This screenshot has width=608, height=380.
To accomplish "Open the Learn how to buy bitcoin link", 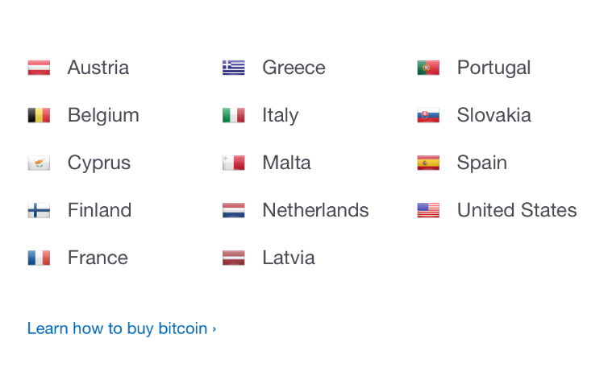I will [x=122, y=328].
